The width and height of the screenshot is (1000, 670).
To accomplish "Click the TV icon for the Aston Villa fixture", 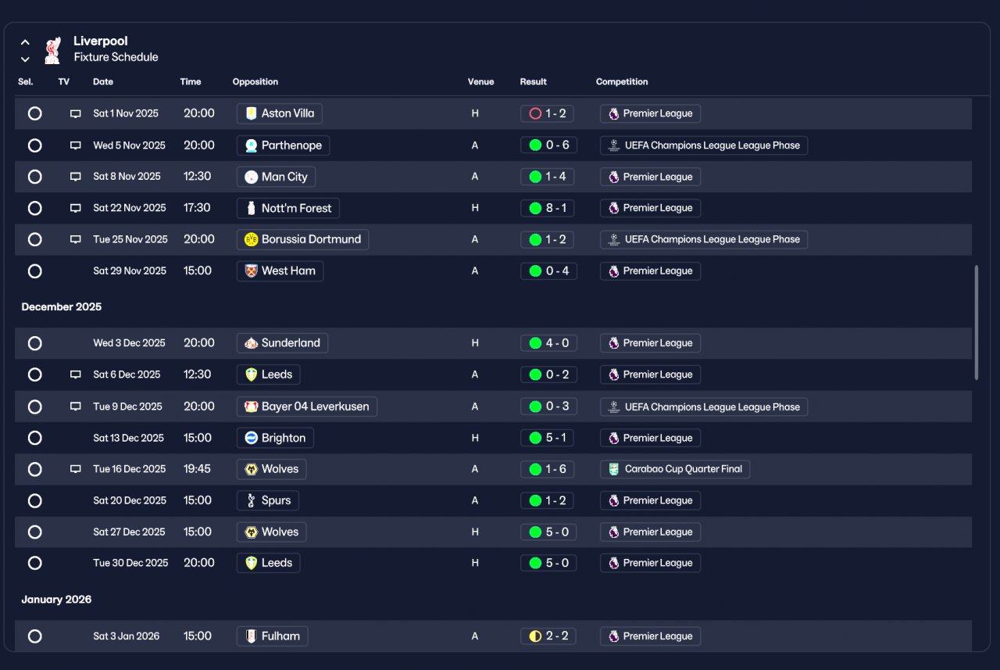I will pyautogui.click(x=76, y=113).
